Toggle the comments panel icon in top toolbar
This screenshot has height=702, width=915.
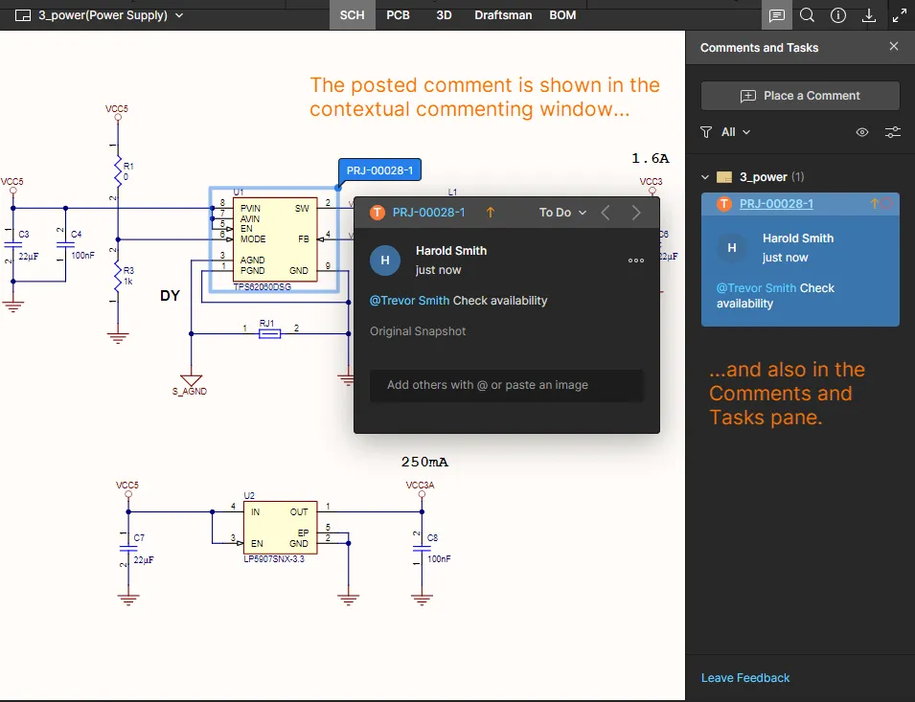[x=777, y=15]
